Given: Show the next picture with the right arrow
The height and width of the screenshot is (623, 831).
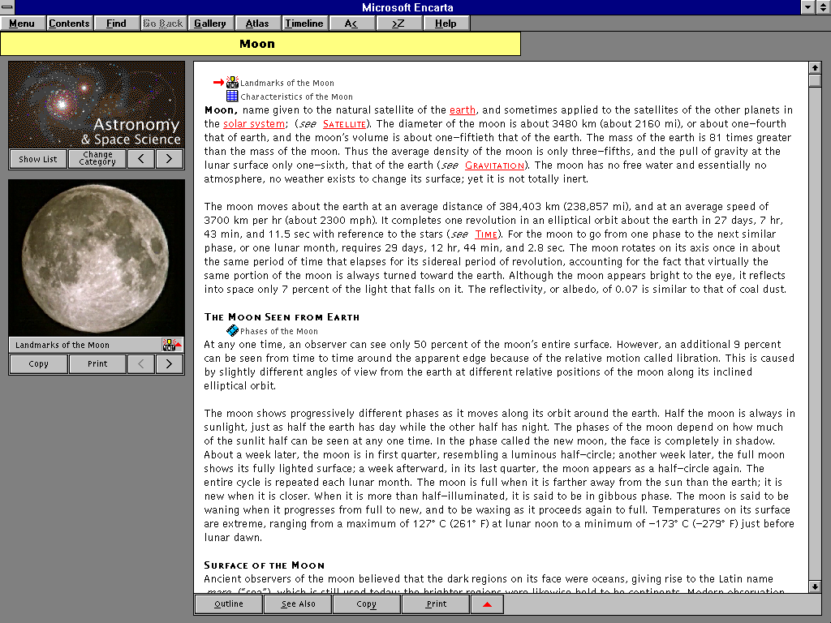Looking at the screenshot, I should [169, 364].
